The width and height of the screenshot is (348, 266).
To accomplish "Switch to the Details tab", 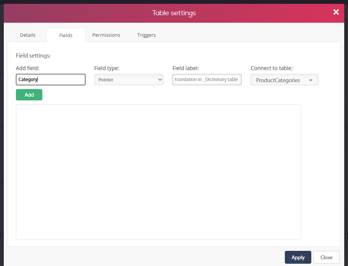I will [x=28, y=35].
